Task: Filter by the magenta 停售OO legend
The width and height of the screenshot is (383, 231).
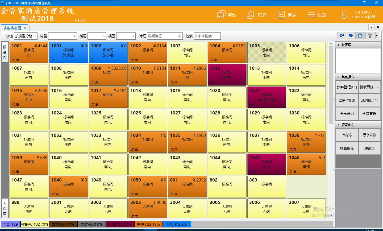Action: coord(120,224)
